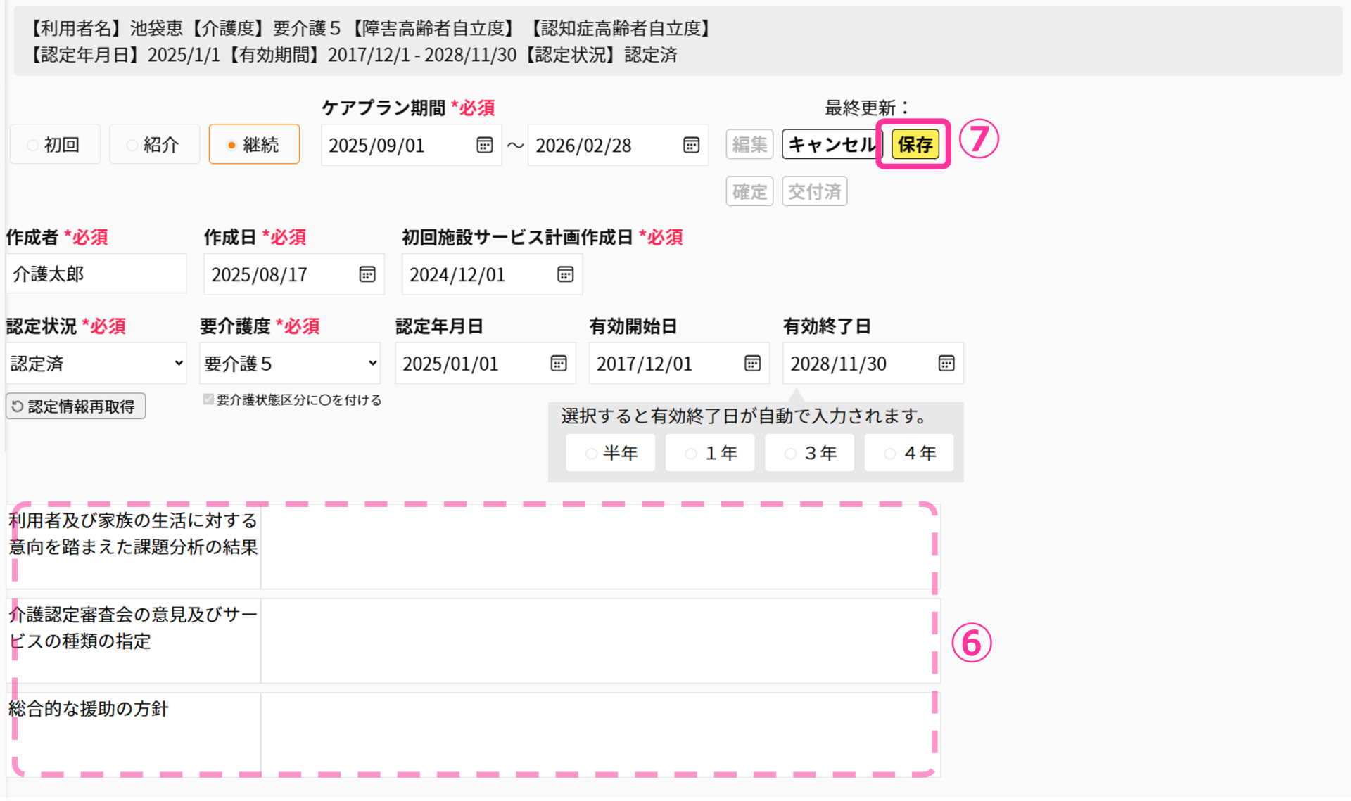Select the 継続 radio option
Viewport: 1351px width, 801px height.
pos(253,145)
